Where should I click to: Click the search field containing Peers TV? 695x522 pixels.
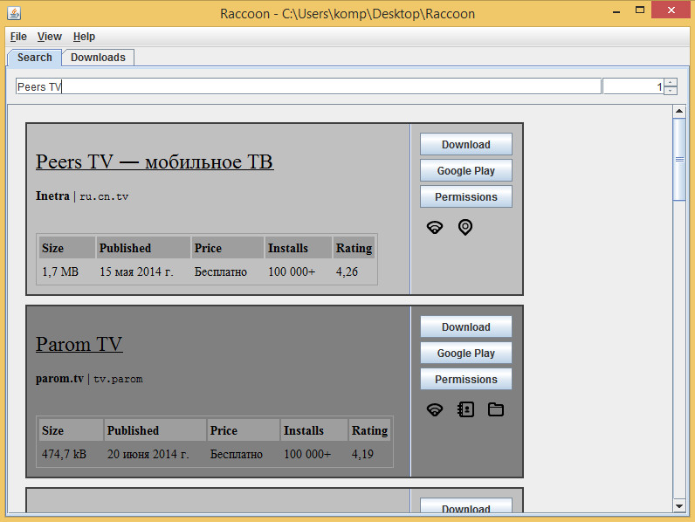point(308,86)
